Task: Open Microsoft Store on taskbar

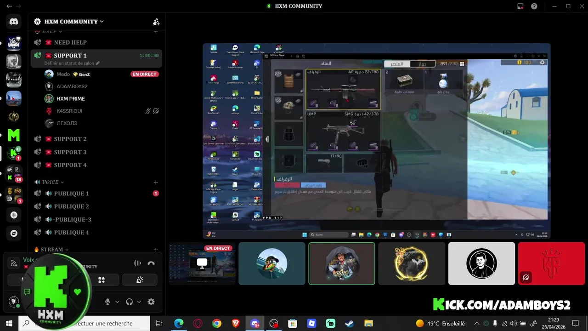Action: coord(293,324)
